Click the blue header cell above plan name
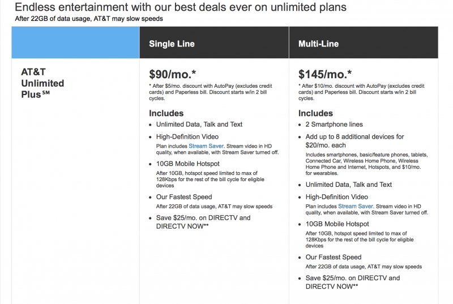The height and width of the screenshot is (304, 453). pos(75,42)
